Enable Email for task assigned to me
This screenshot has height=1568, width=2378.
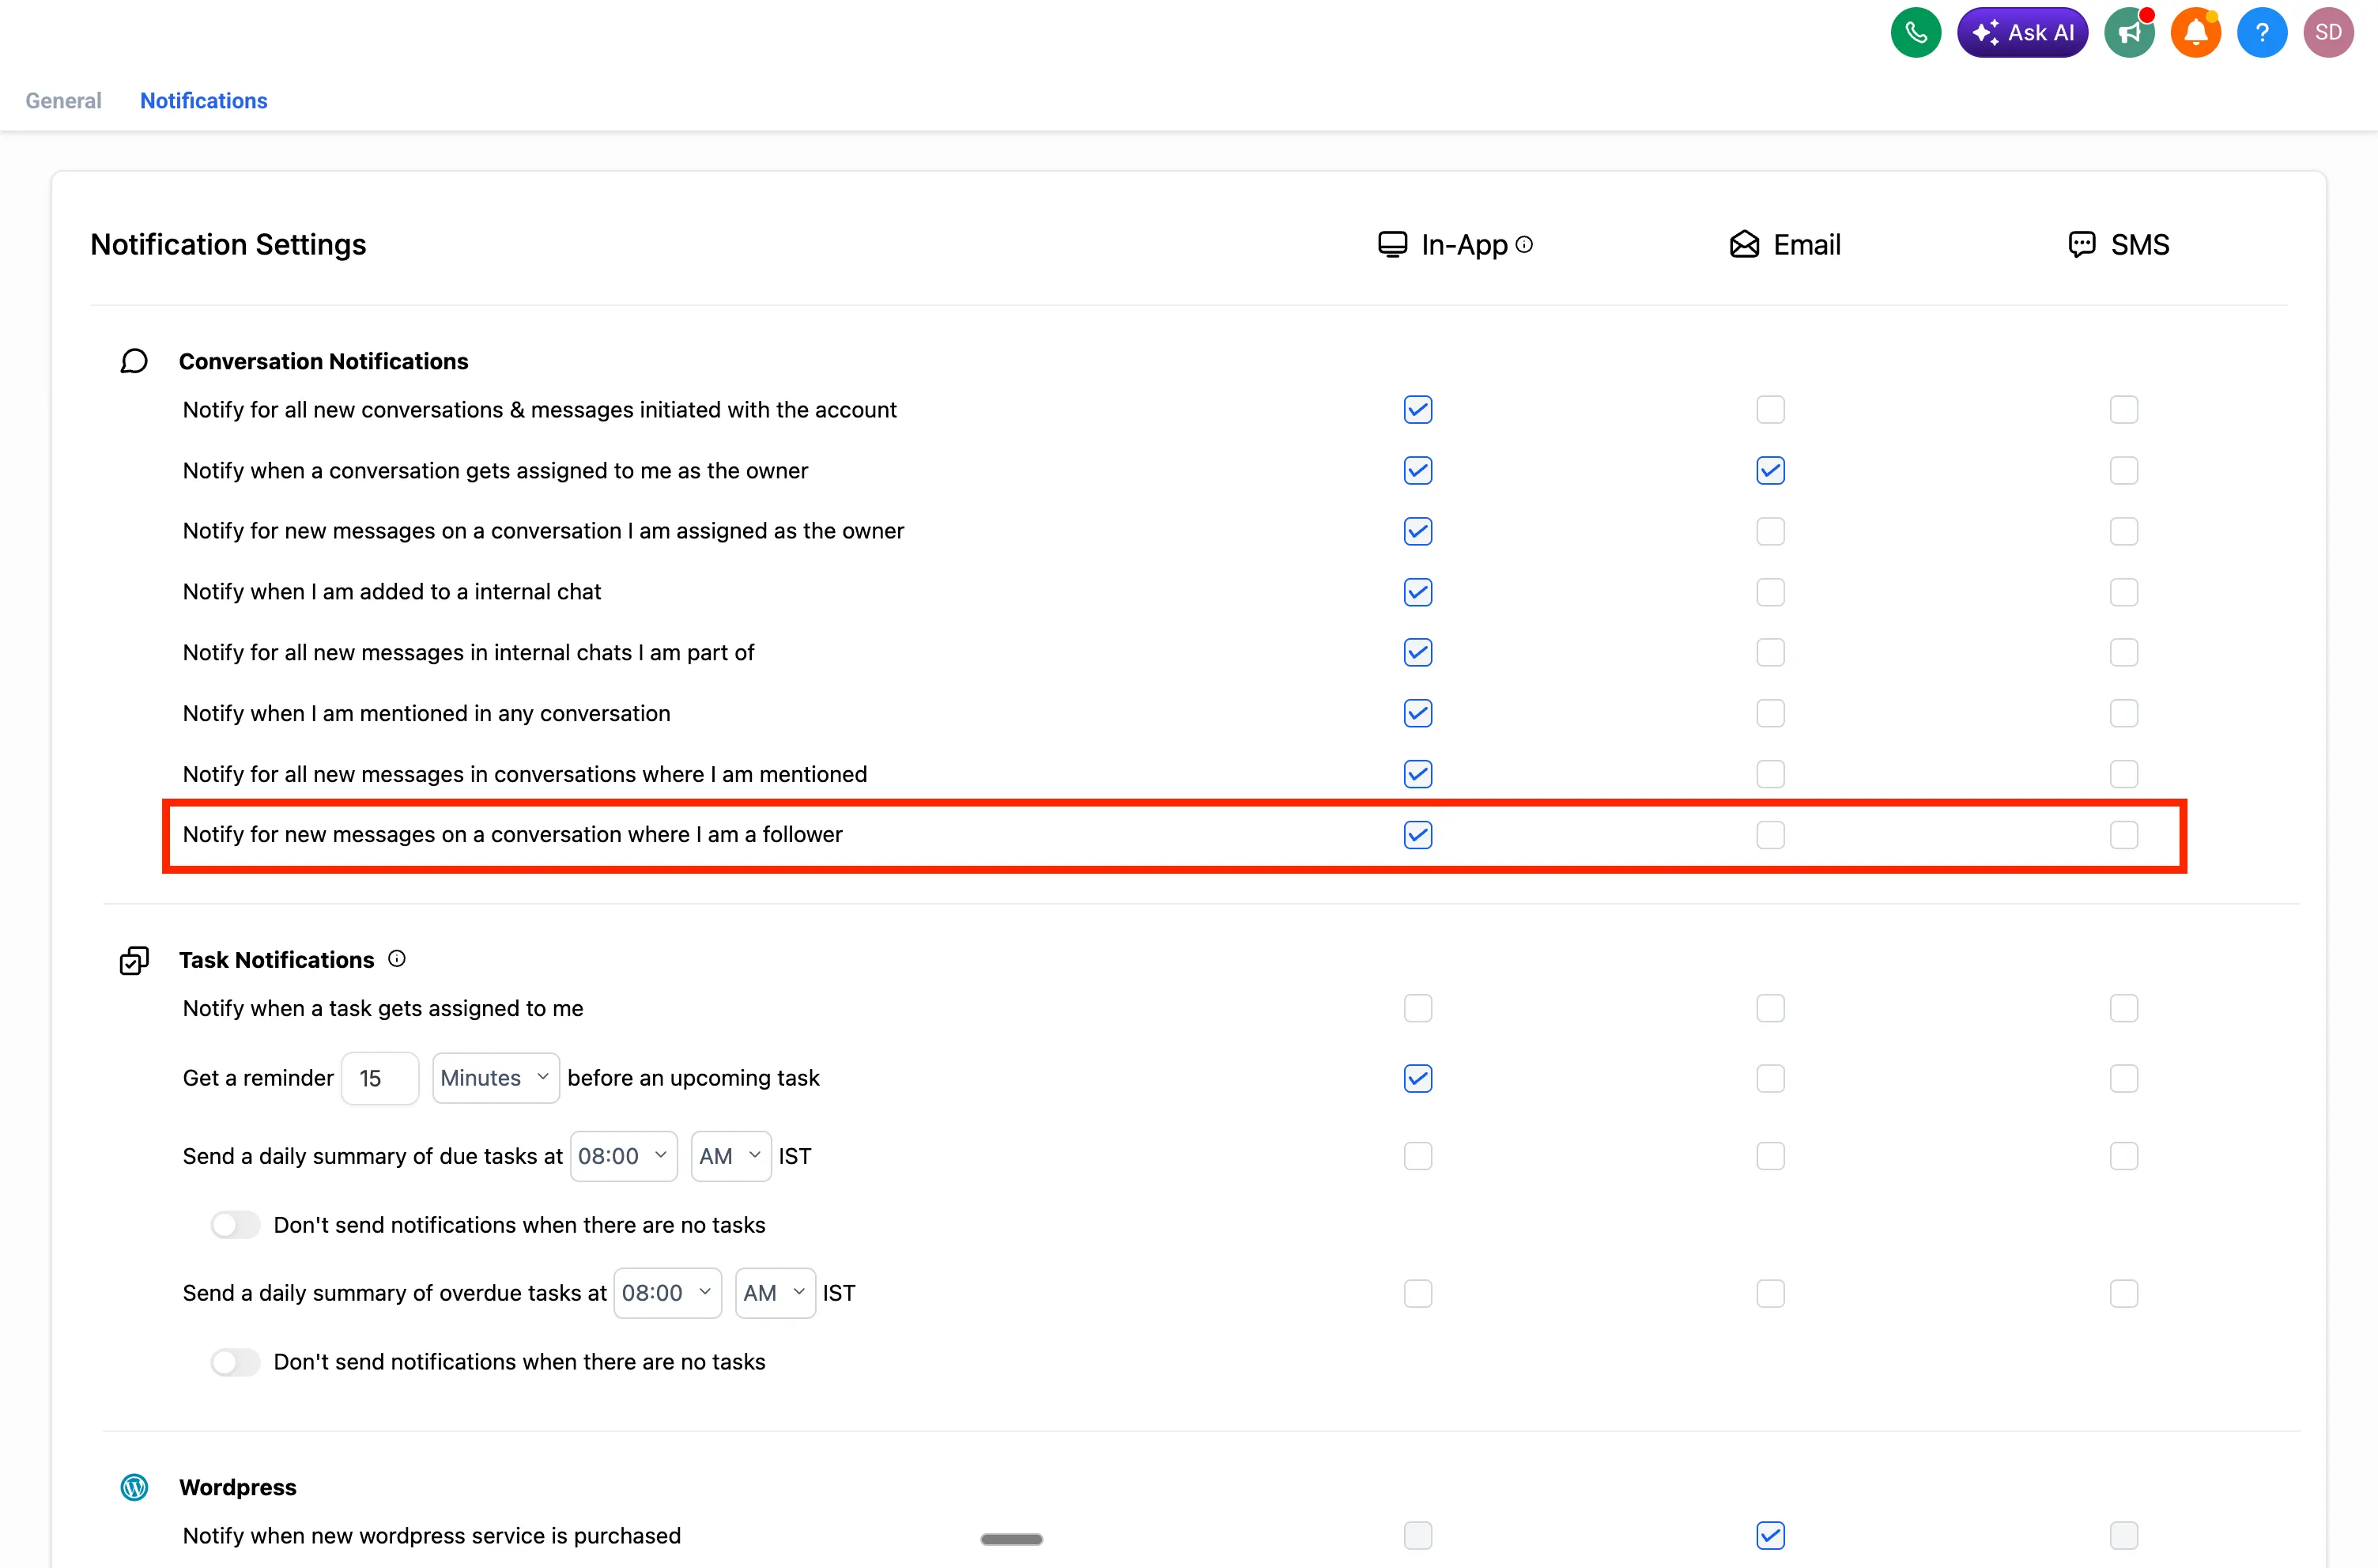(1770, 1008)
